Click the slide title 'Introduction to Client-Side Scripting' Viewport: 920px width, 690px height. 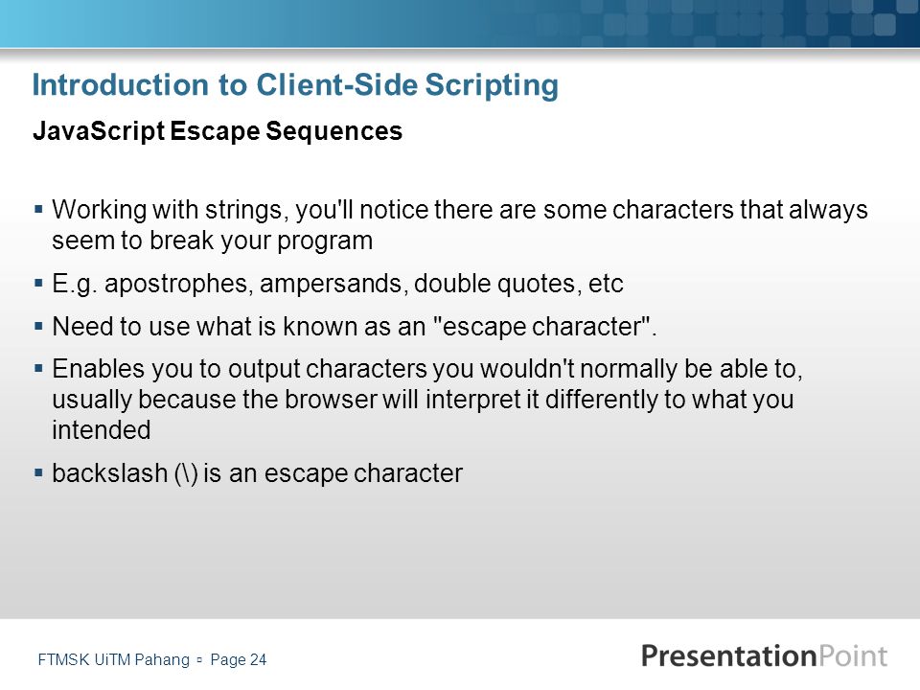click(x=295, y=85)
